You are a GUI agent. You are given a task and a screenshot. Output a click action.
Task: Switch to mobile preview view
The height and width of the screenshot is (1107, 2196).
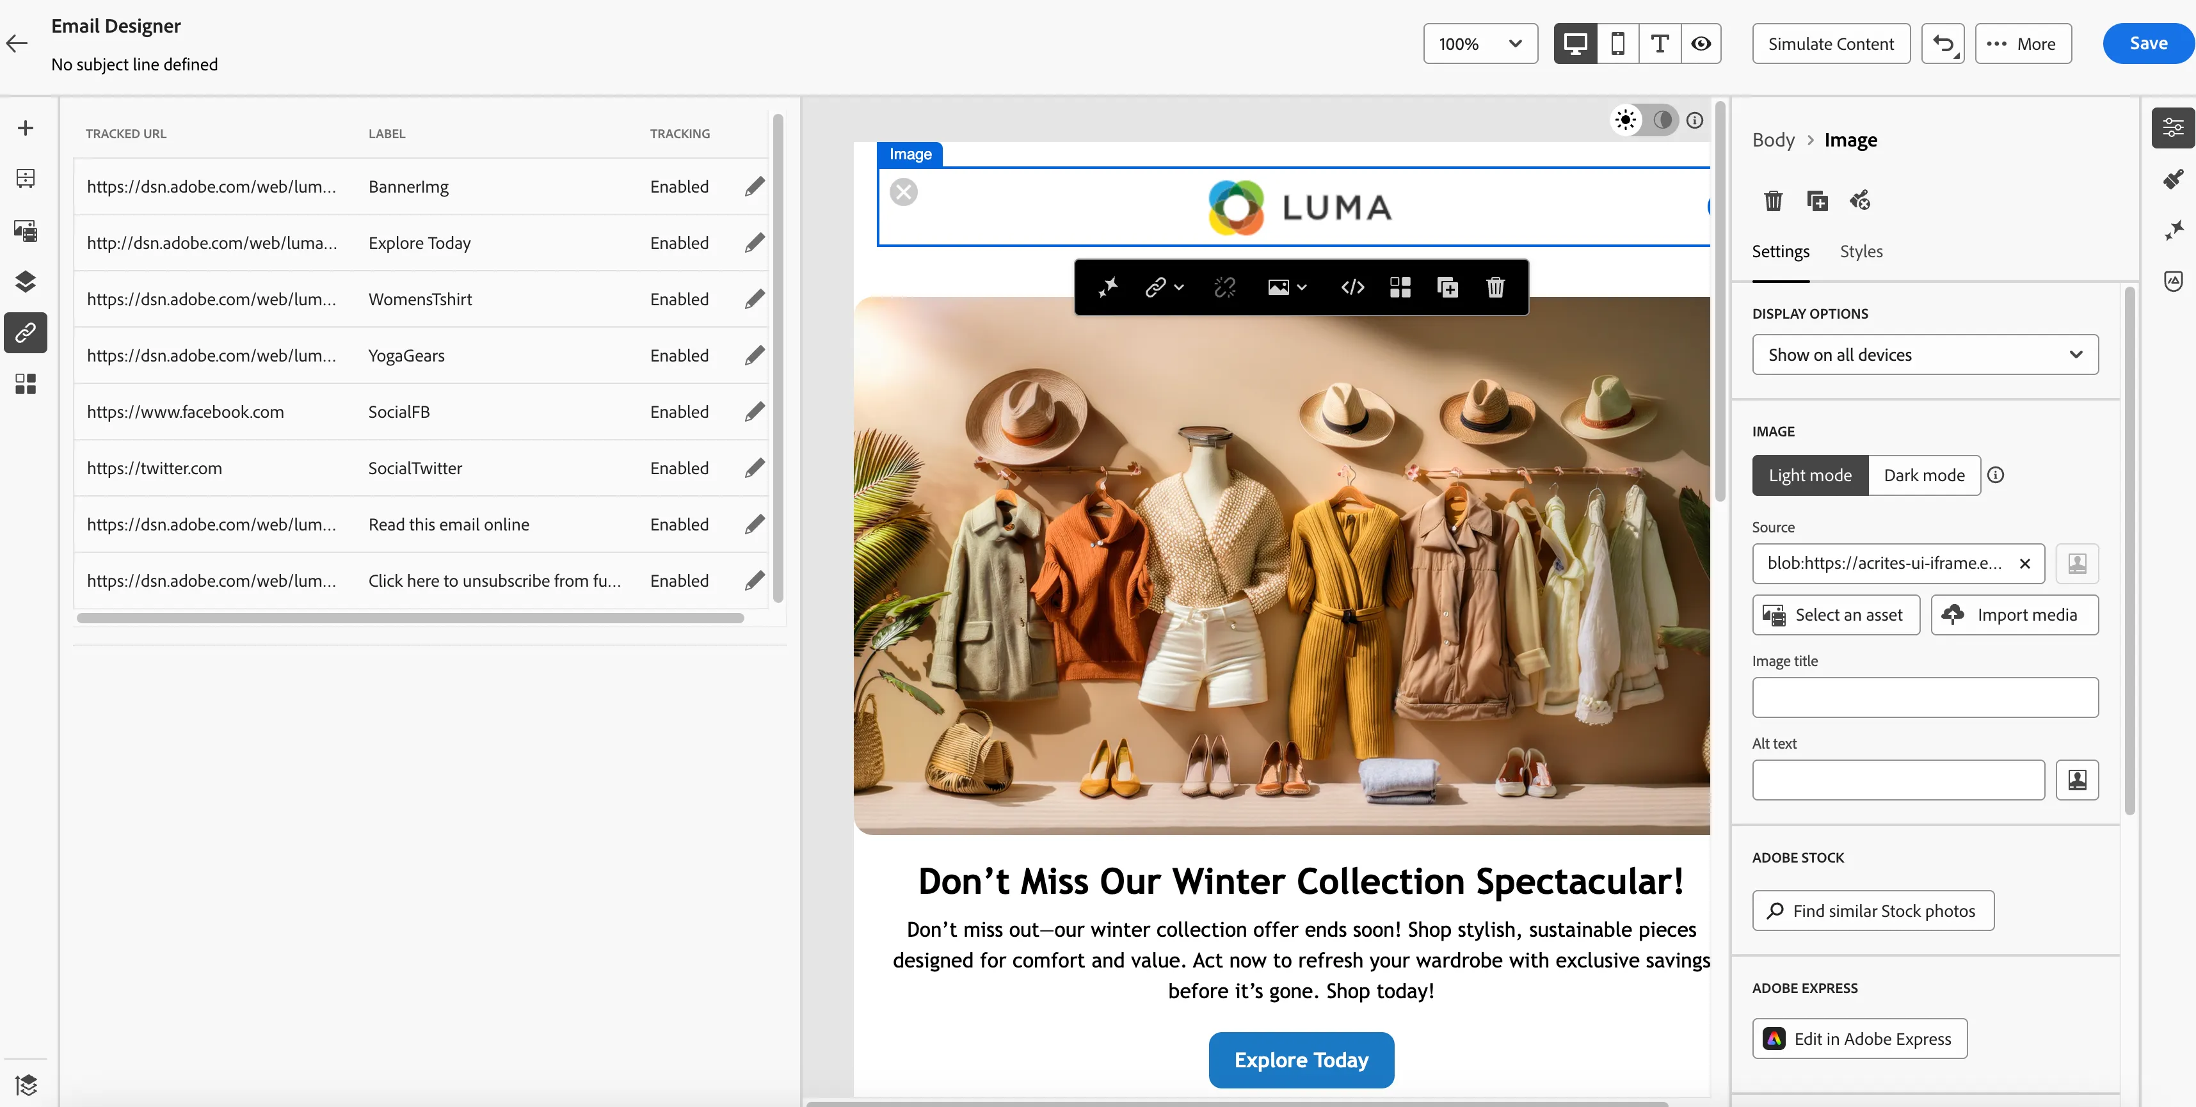click(x=1617, y=44)
